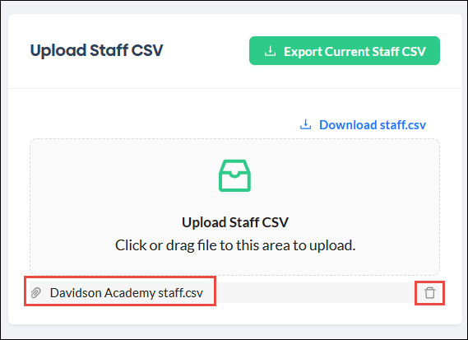Click the download arrow icon beside staff.csv link

pyautogui.click(x=305, y=124)
